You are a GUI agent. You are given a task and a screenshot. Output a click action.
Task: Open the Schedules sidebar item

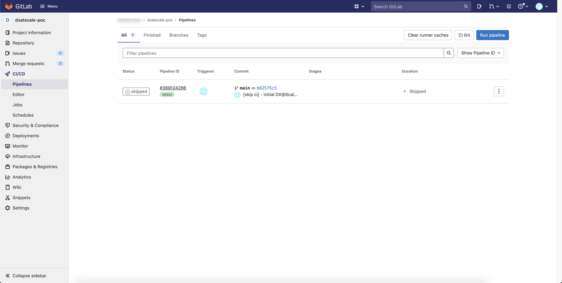(x=34, y=115)
